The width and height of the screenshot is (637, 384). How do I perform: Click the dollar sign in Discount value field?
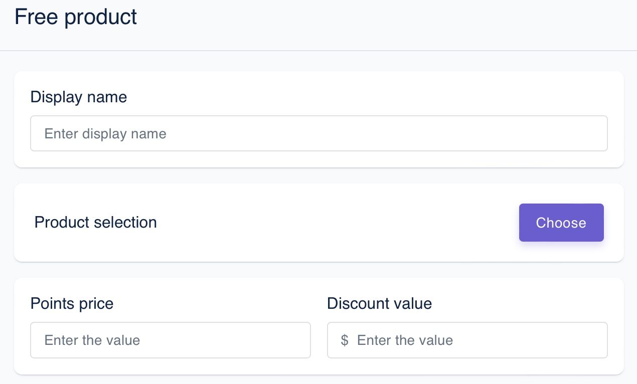point(345,340)
